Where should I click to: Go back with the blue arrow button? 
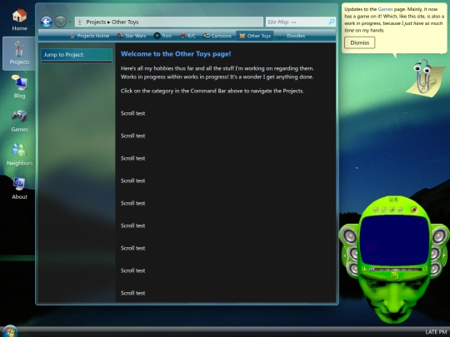(46, 22)
